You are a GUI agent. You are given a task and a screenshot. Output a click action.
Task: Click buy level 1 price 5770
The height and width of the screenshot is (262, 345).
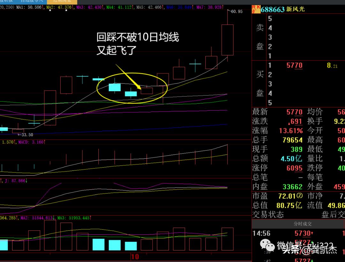(295, 66)
